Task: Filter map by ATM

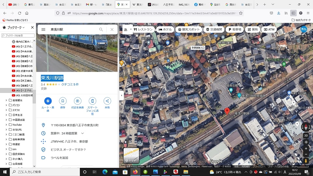Action: (x=269, y=29)
